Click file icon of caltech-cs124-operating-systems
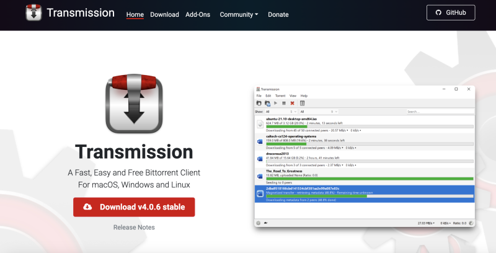This screenshot has height=253, width=496. [260, 141]
